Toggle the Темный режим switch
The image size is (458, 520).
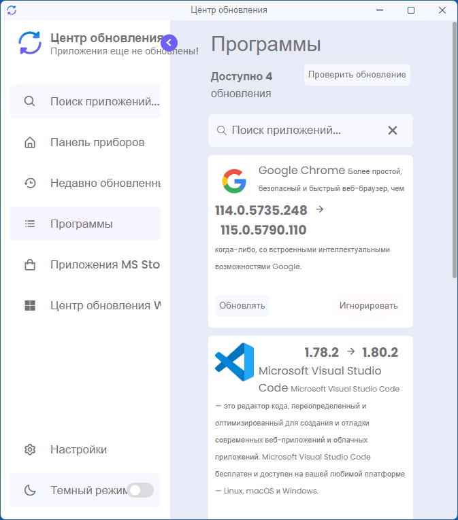[x=141, y=490]
